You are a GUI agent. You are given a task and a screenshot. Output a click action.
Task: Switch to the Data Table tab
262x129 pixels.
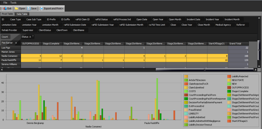click(x=22, y=14)
